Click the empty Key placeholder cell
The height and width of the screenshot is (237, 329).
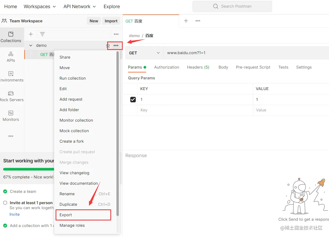click(195, 110)
